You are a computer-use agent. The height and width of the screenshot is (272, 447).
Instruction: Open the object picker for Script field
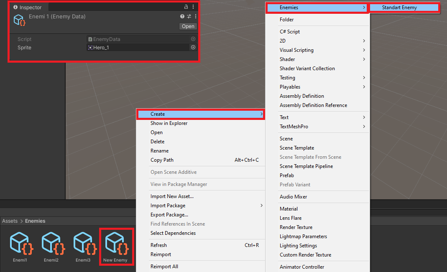point(193,39)
